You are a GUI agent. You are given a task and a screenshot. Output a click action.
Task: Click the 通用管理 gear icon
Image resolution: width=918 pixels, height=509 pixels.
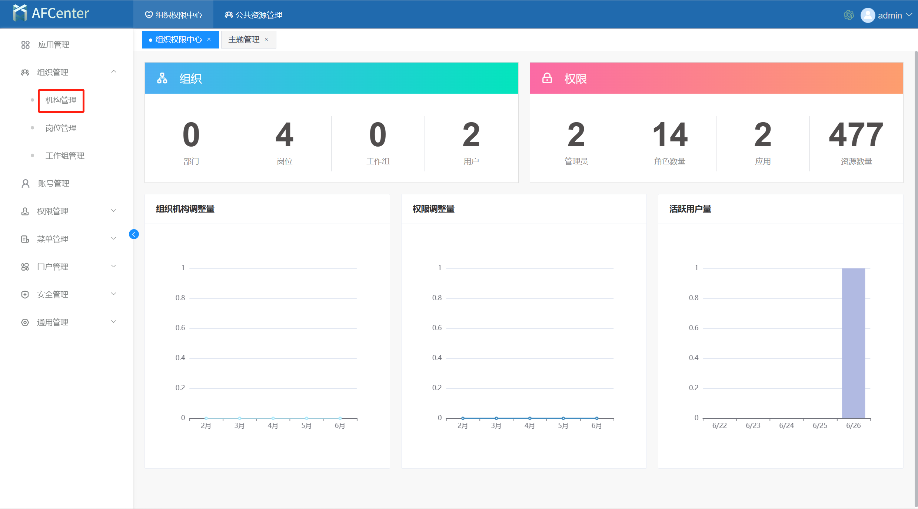(25, 322)
